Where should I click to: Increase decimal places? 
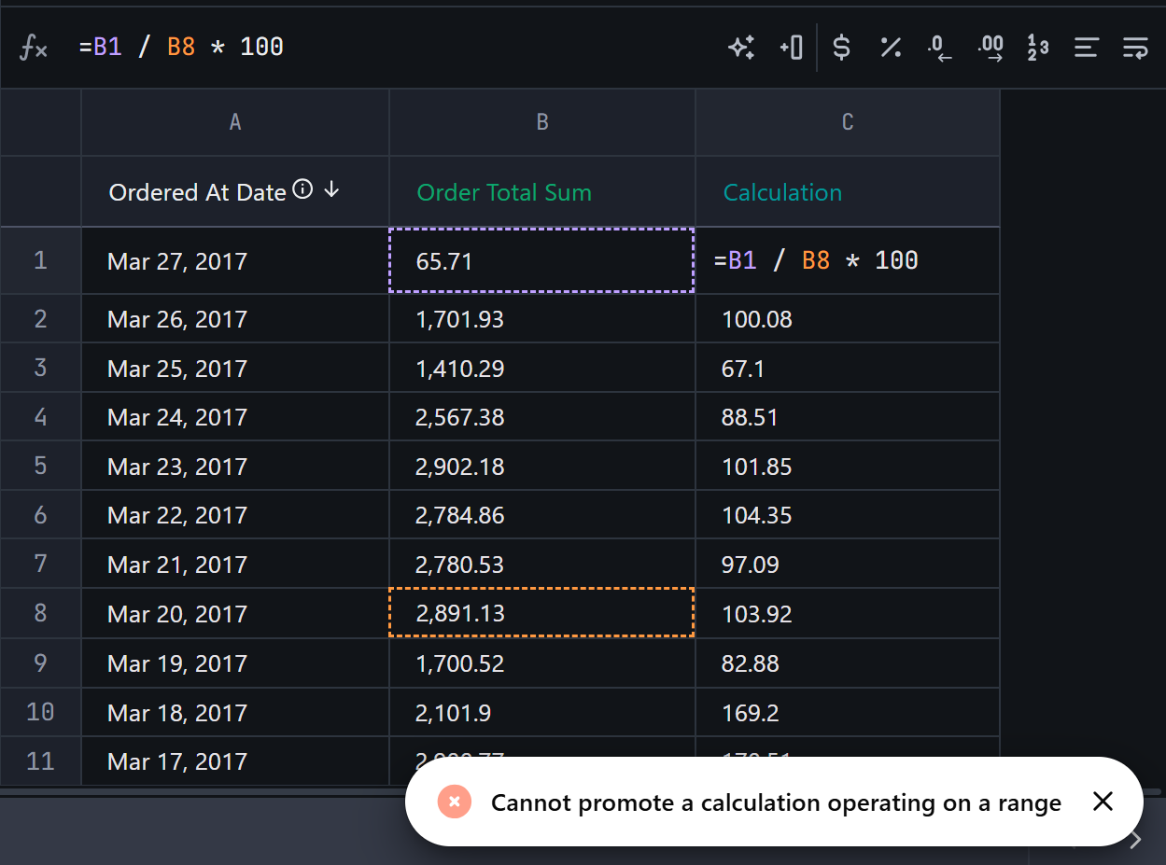click(990, 48)
